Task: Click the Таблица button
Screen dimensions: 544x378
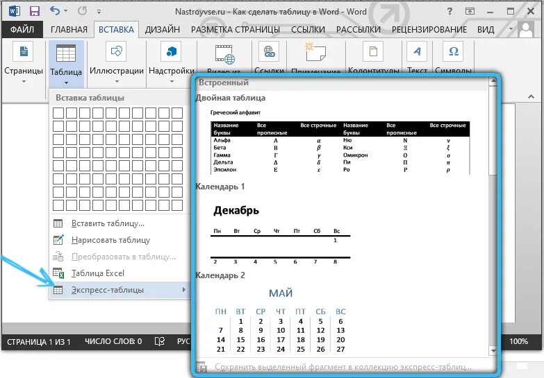Action: (x=66, y=63)
